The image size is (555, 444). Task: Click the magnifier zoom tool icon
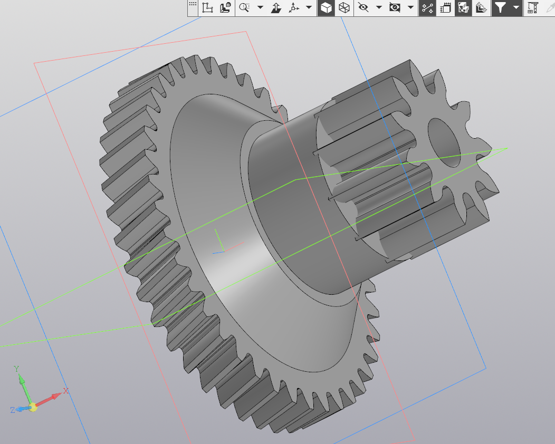pos(243,7)
